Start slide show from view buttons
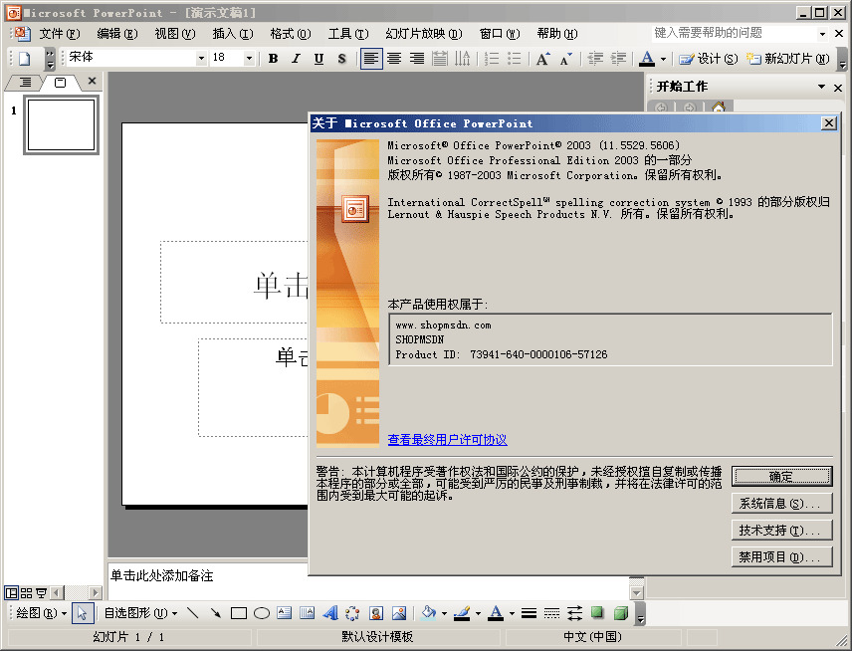Viewport: 852px width, 651px height. pyautogui.click(x=41, y=592)
